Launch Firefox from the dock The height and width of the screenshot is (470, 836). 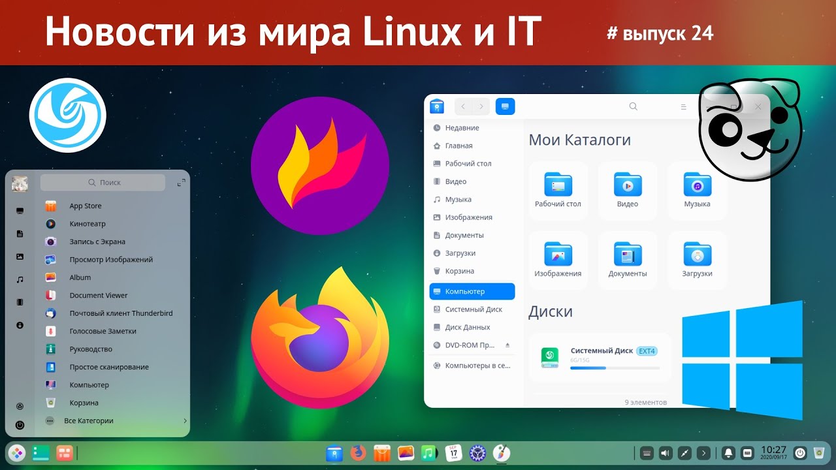(358, 453)
